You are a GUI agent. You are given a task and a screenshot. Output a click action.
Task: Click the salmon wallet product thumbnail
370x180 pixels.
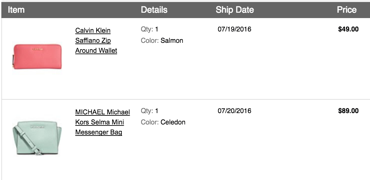pos(37,57)
